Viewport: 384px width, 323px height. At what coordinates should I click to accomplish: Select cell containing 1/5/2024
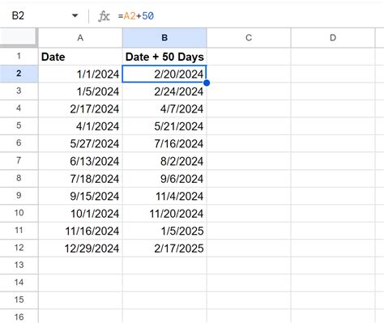pos(80,91)
